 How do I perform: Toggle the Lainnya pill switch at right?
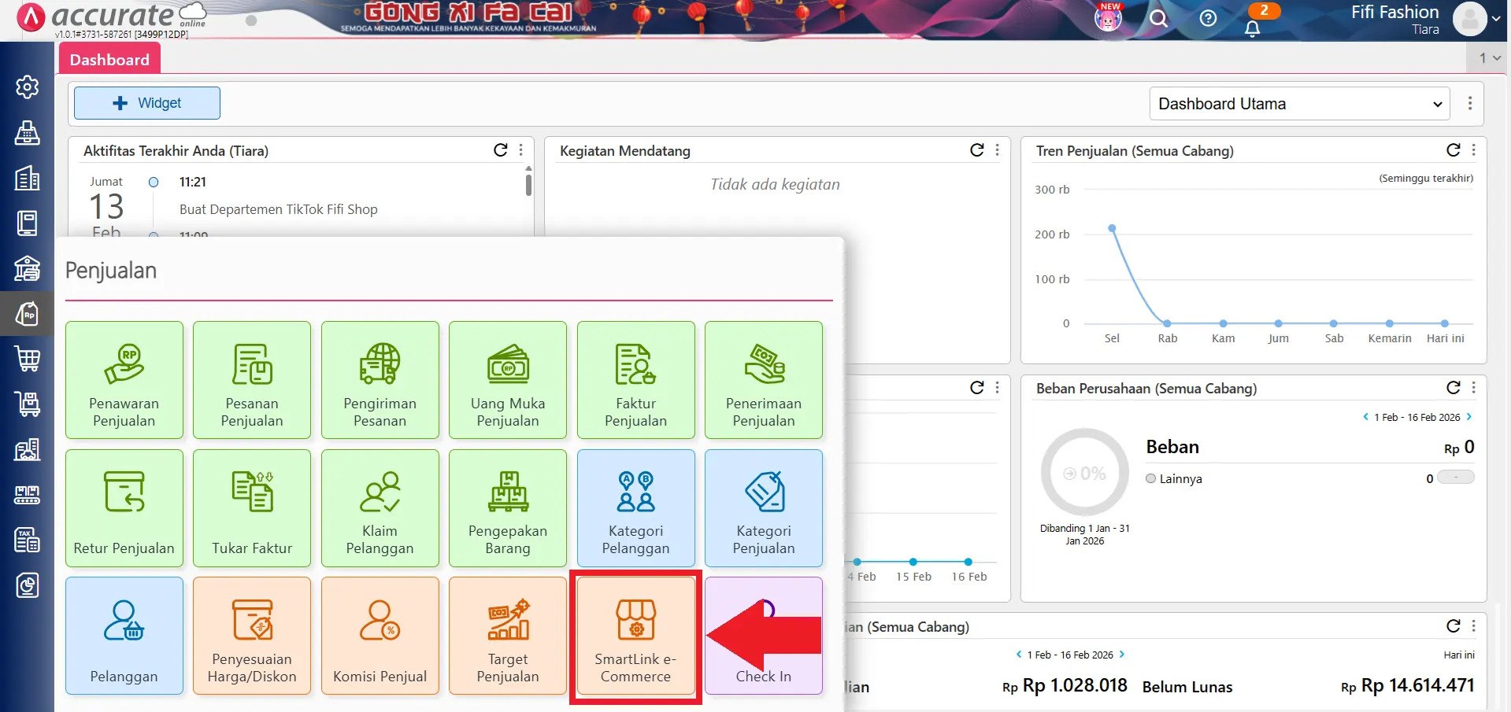tap(1455, 478)
